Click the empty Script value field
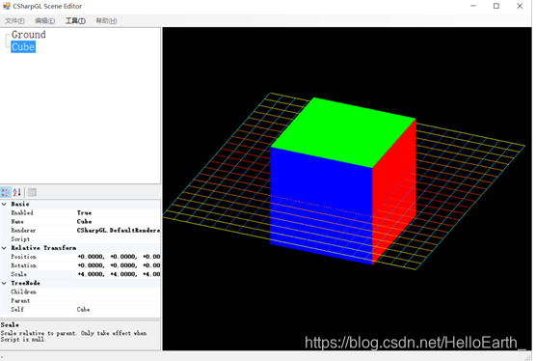The height and width of the screenshot is (361, 536). tap(118, 239)
